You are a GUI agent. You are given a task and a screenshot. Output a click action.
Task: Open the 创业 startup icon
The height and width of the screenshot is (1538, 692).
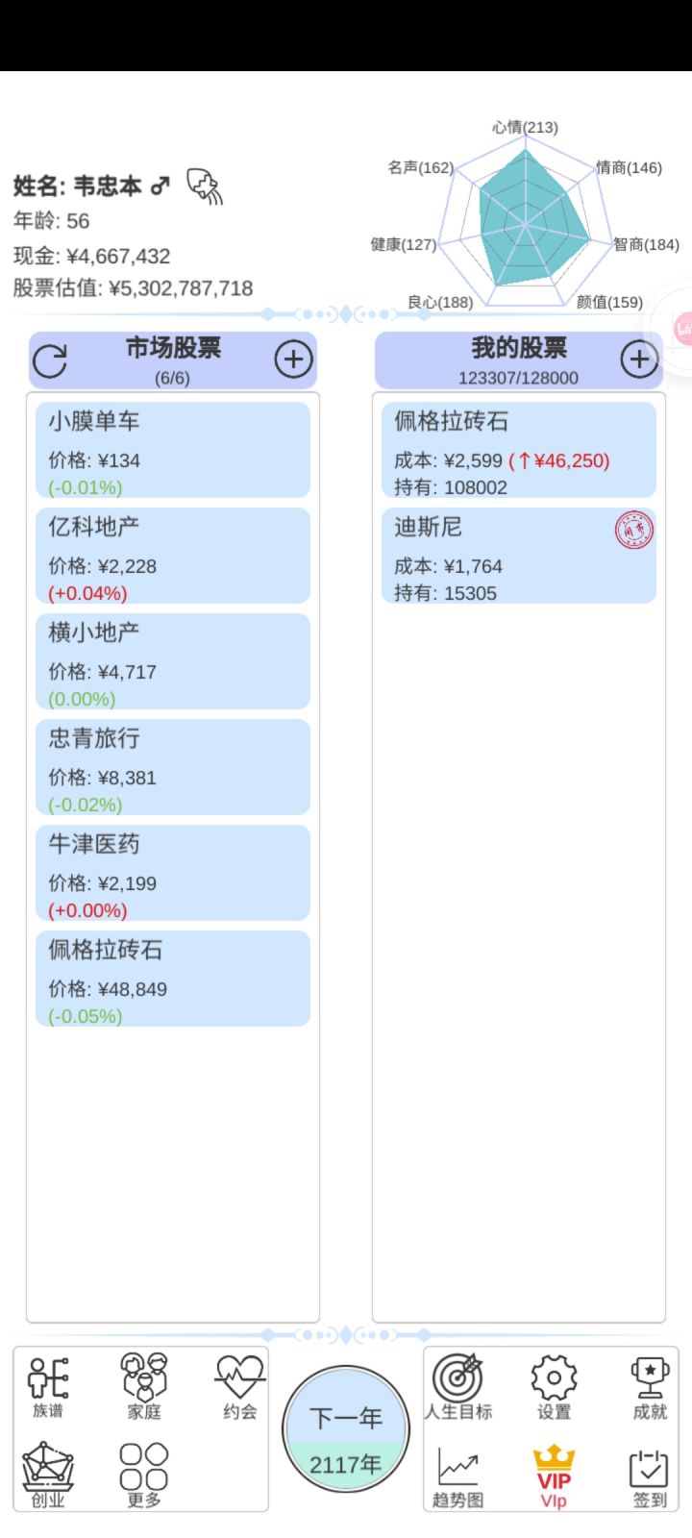(48, 1474)
